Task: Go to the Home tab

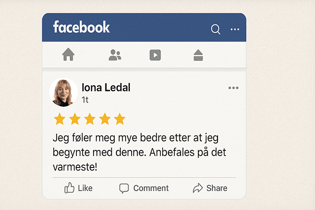Action: coord(68,55)
